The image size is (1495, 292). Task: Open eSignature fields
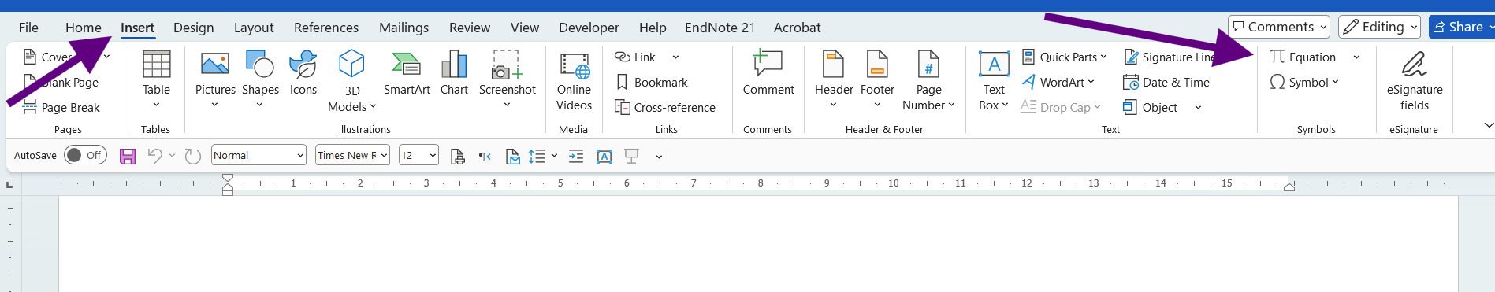point(1415,81)
